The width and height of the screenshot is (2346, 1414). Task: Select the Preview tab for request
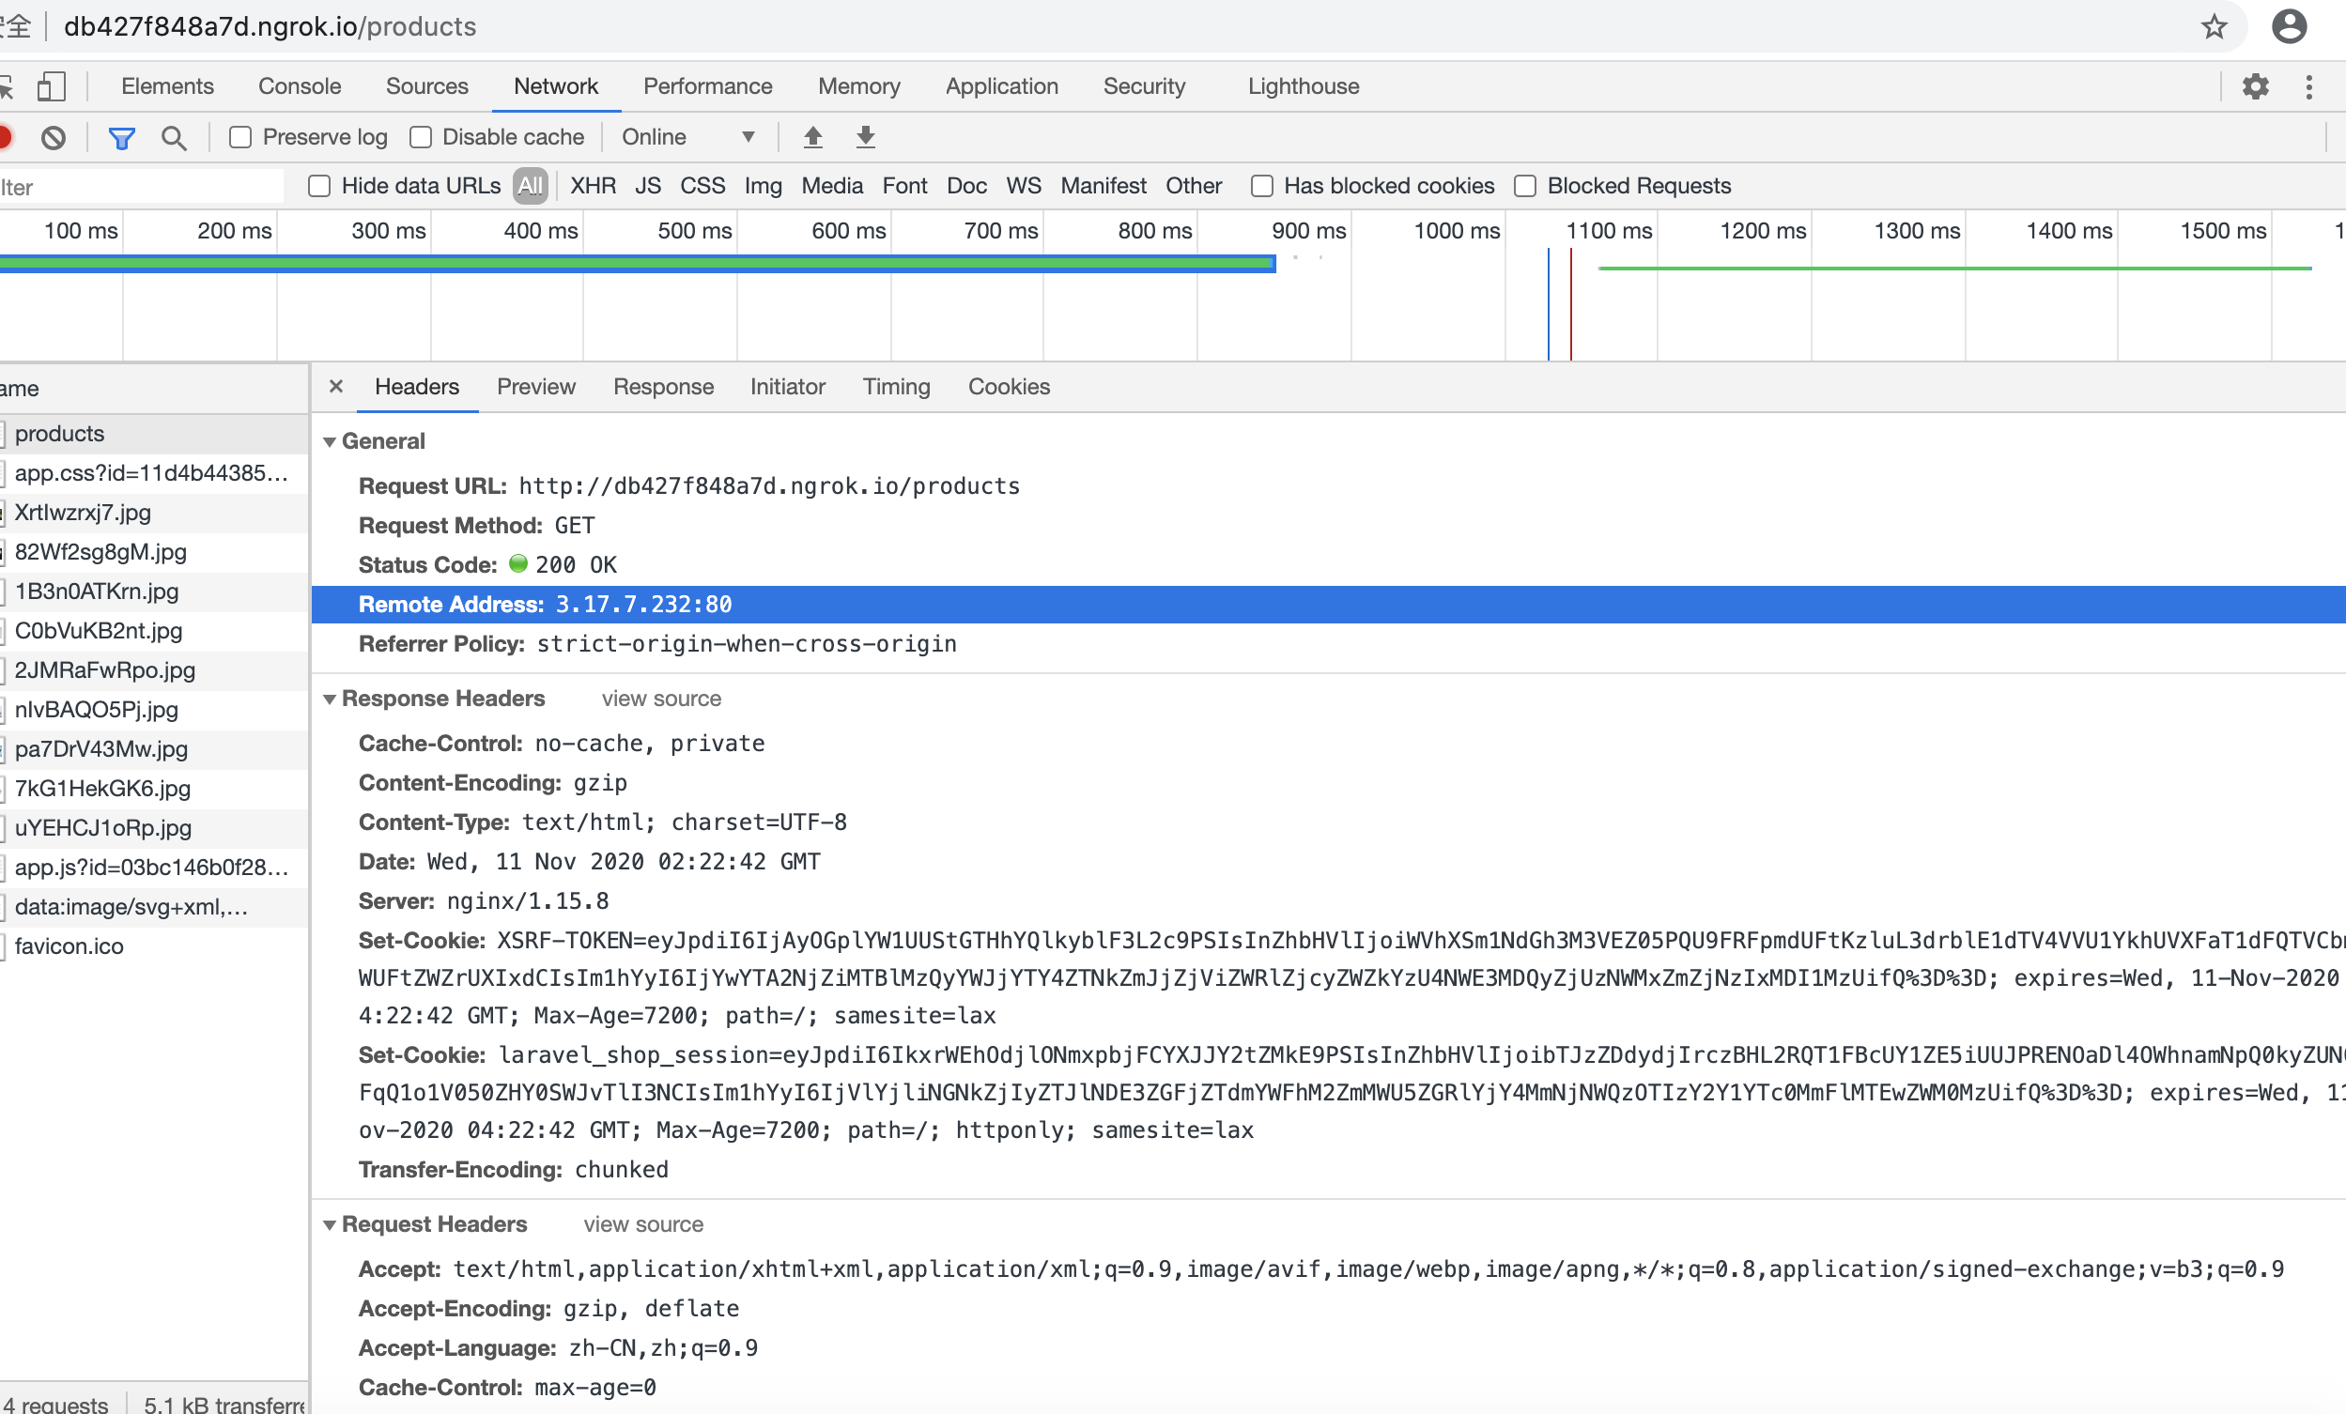tap(536, 387)
